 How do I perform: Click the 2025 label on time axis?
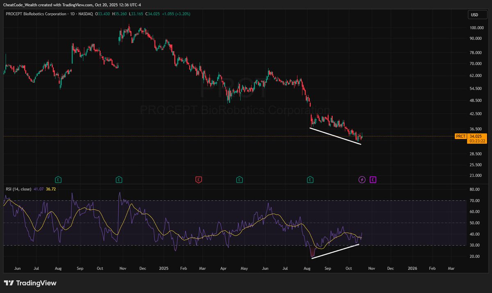pyautogui.click(x=163, y=268)
